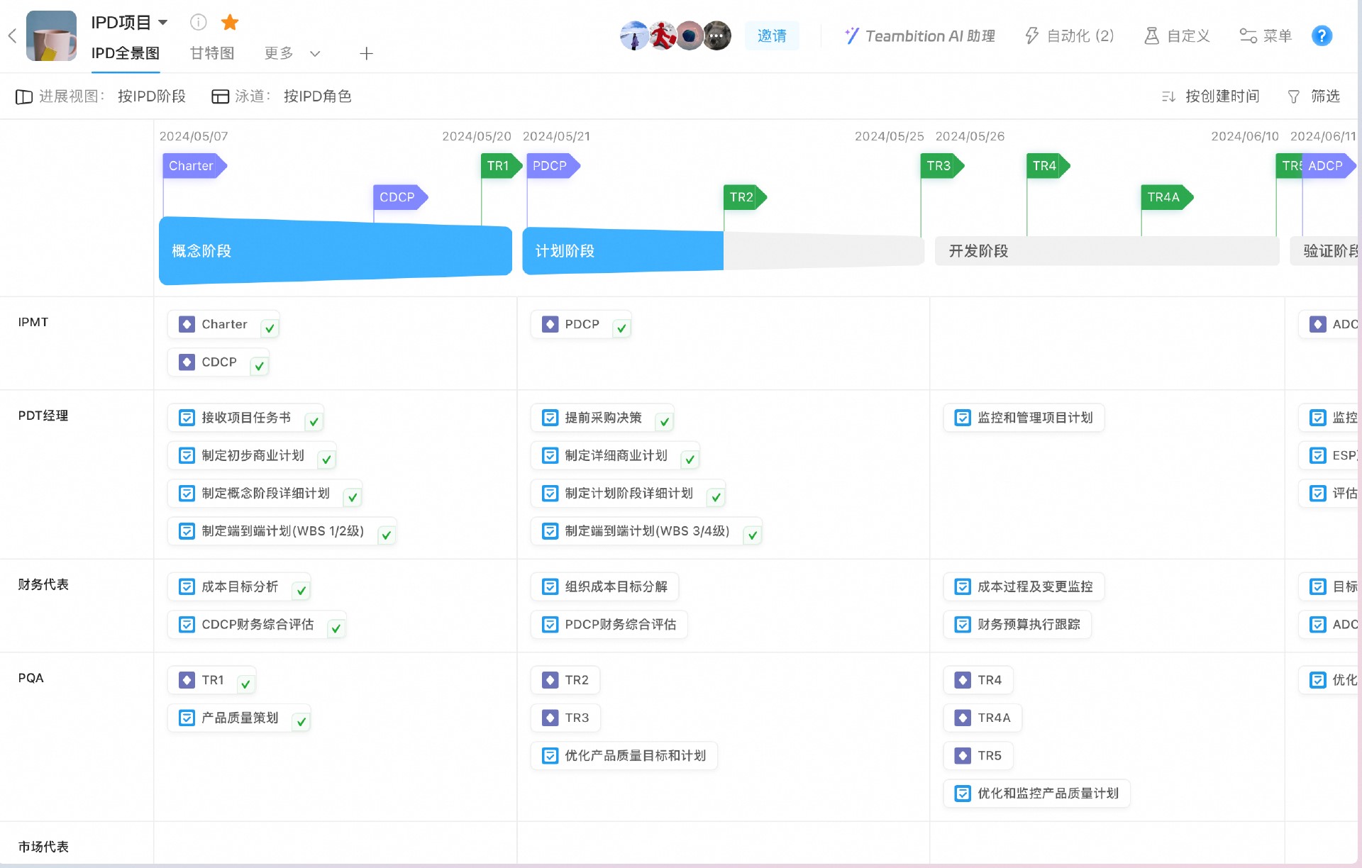Viewport: 1362px width, 868px height.
Task: Open sort option 按创建时间
Action: tap(1210, 96)
